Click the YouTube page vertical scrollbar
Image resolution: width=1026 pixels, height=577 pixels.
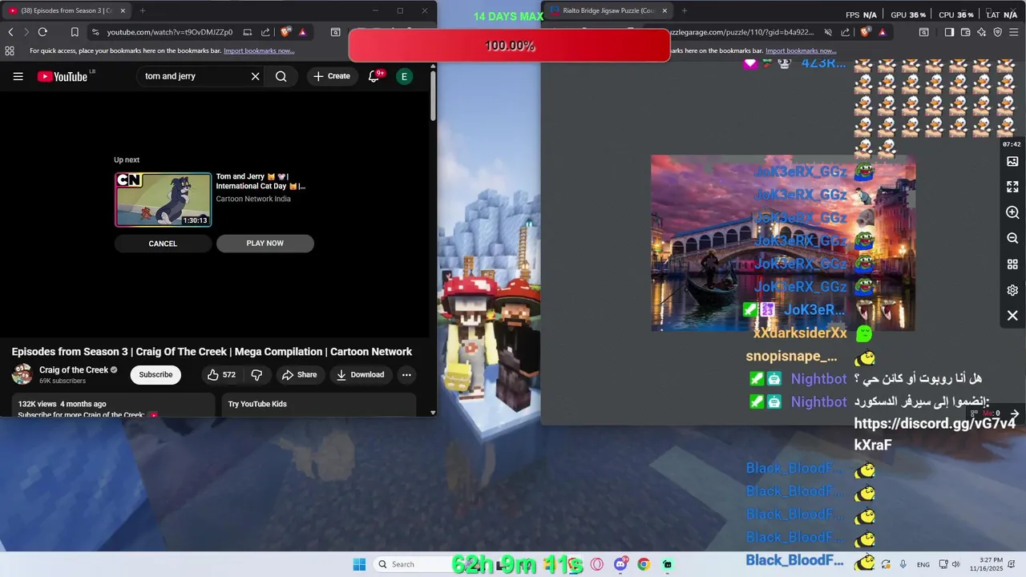point(433,96)
